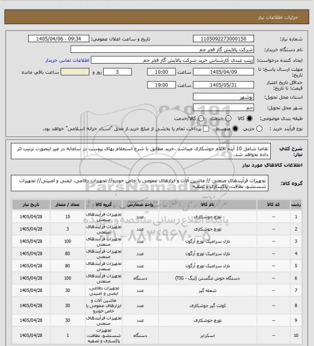Viewport: 314px width, 346px height.
Task: Click the validity time field 19:00
Action: (161, 85)
